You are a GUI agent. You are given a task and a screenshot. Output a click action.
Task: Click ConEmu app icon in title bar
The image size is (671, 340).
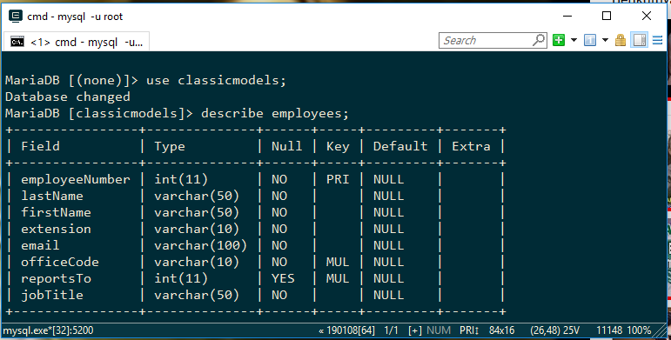(16, 17)
